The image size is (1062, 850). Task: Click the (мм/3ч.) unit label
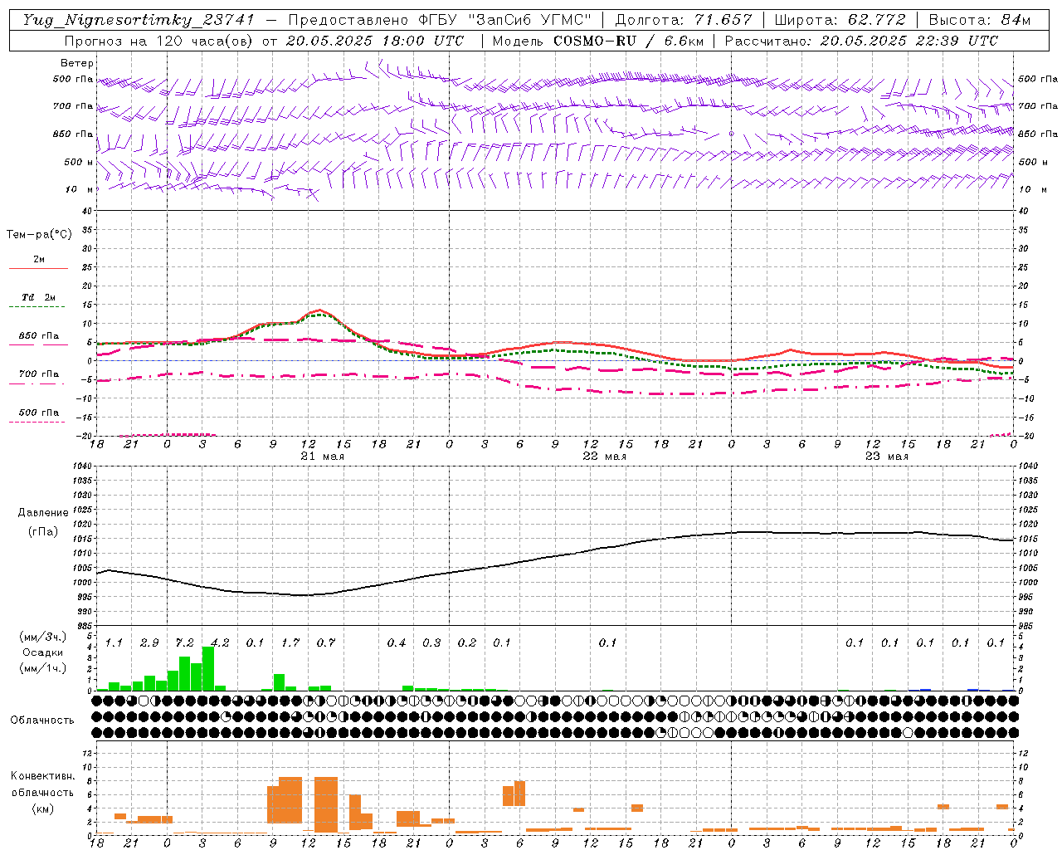(x=43, y=637)
